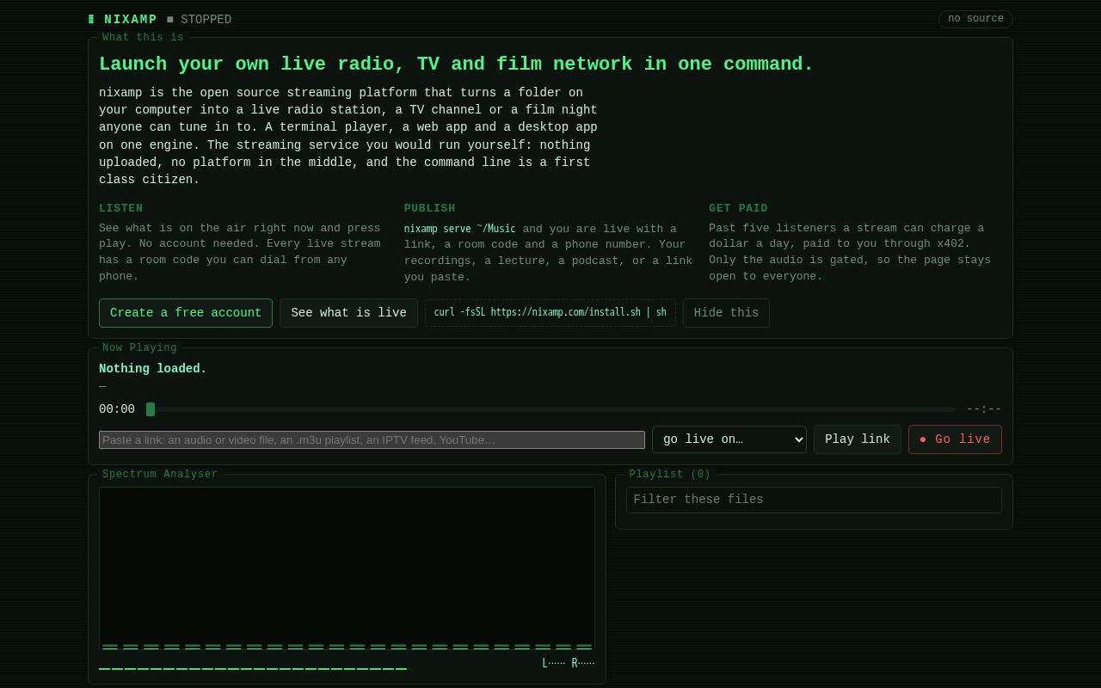Click the LISTEN heading
This screenshot has height=688, width=1101.
coord(121,208)
